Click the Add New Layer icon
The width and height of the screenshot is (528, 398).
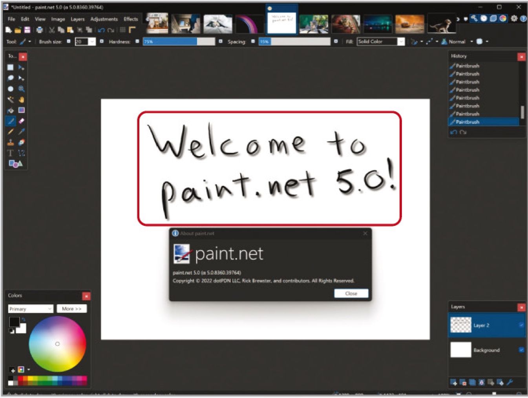[453, 382]
